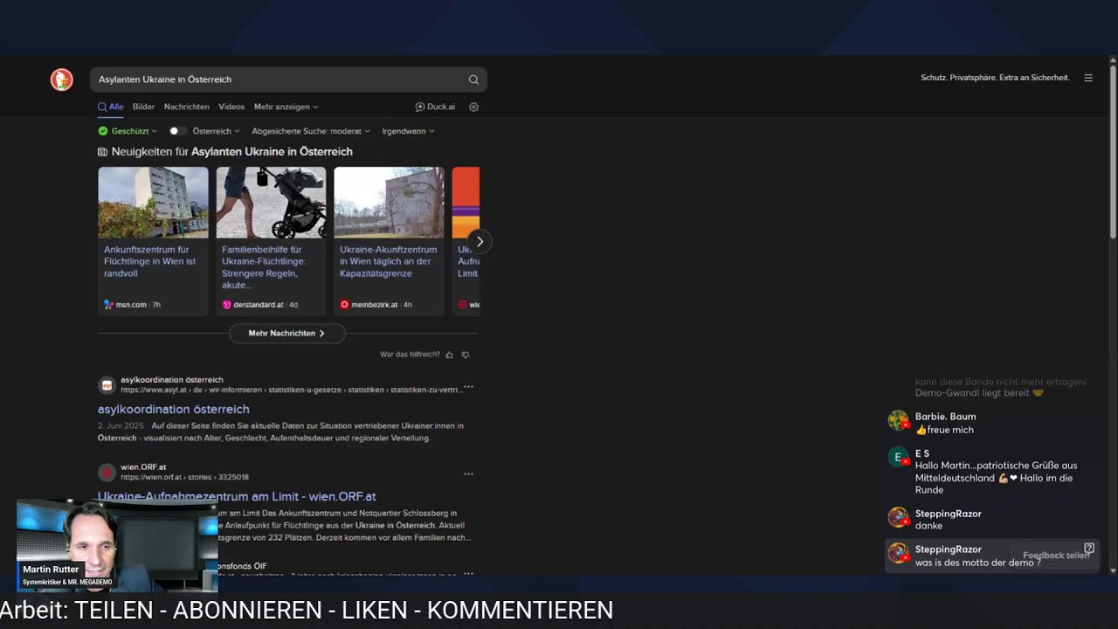Viewport: 1118px width, 629px height.
Task: Click meinbezirk.at source label
Action: pos(375,305)
